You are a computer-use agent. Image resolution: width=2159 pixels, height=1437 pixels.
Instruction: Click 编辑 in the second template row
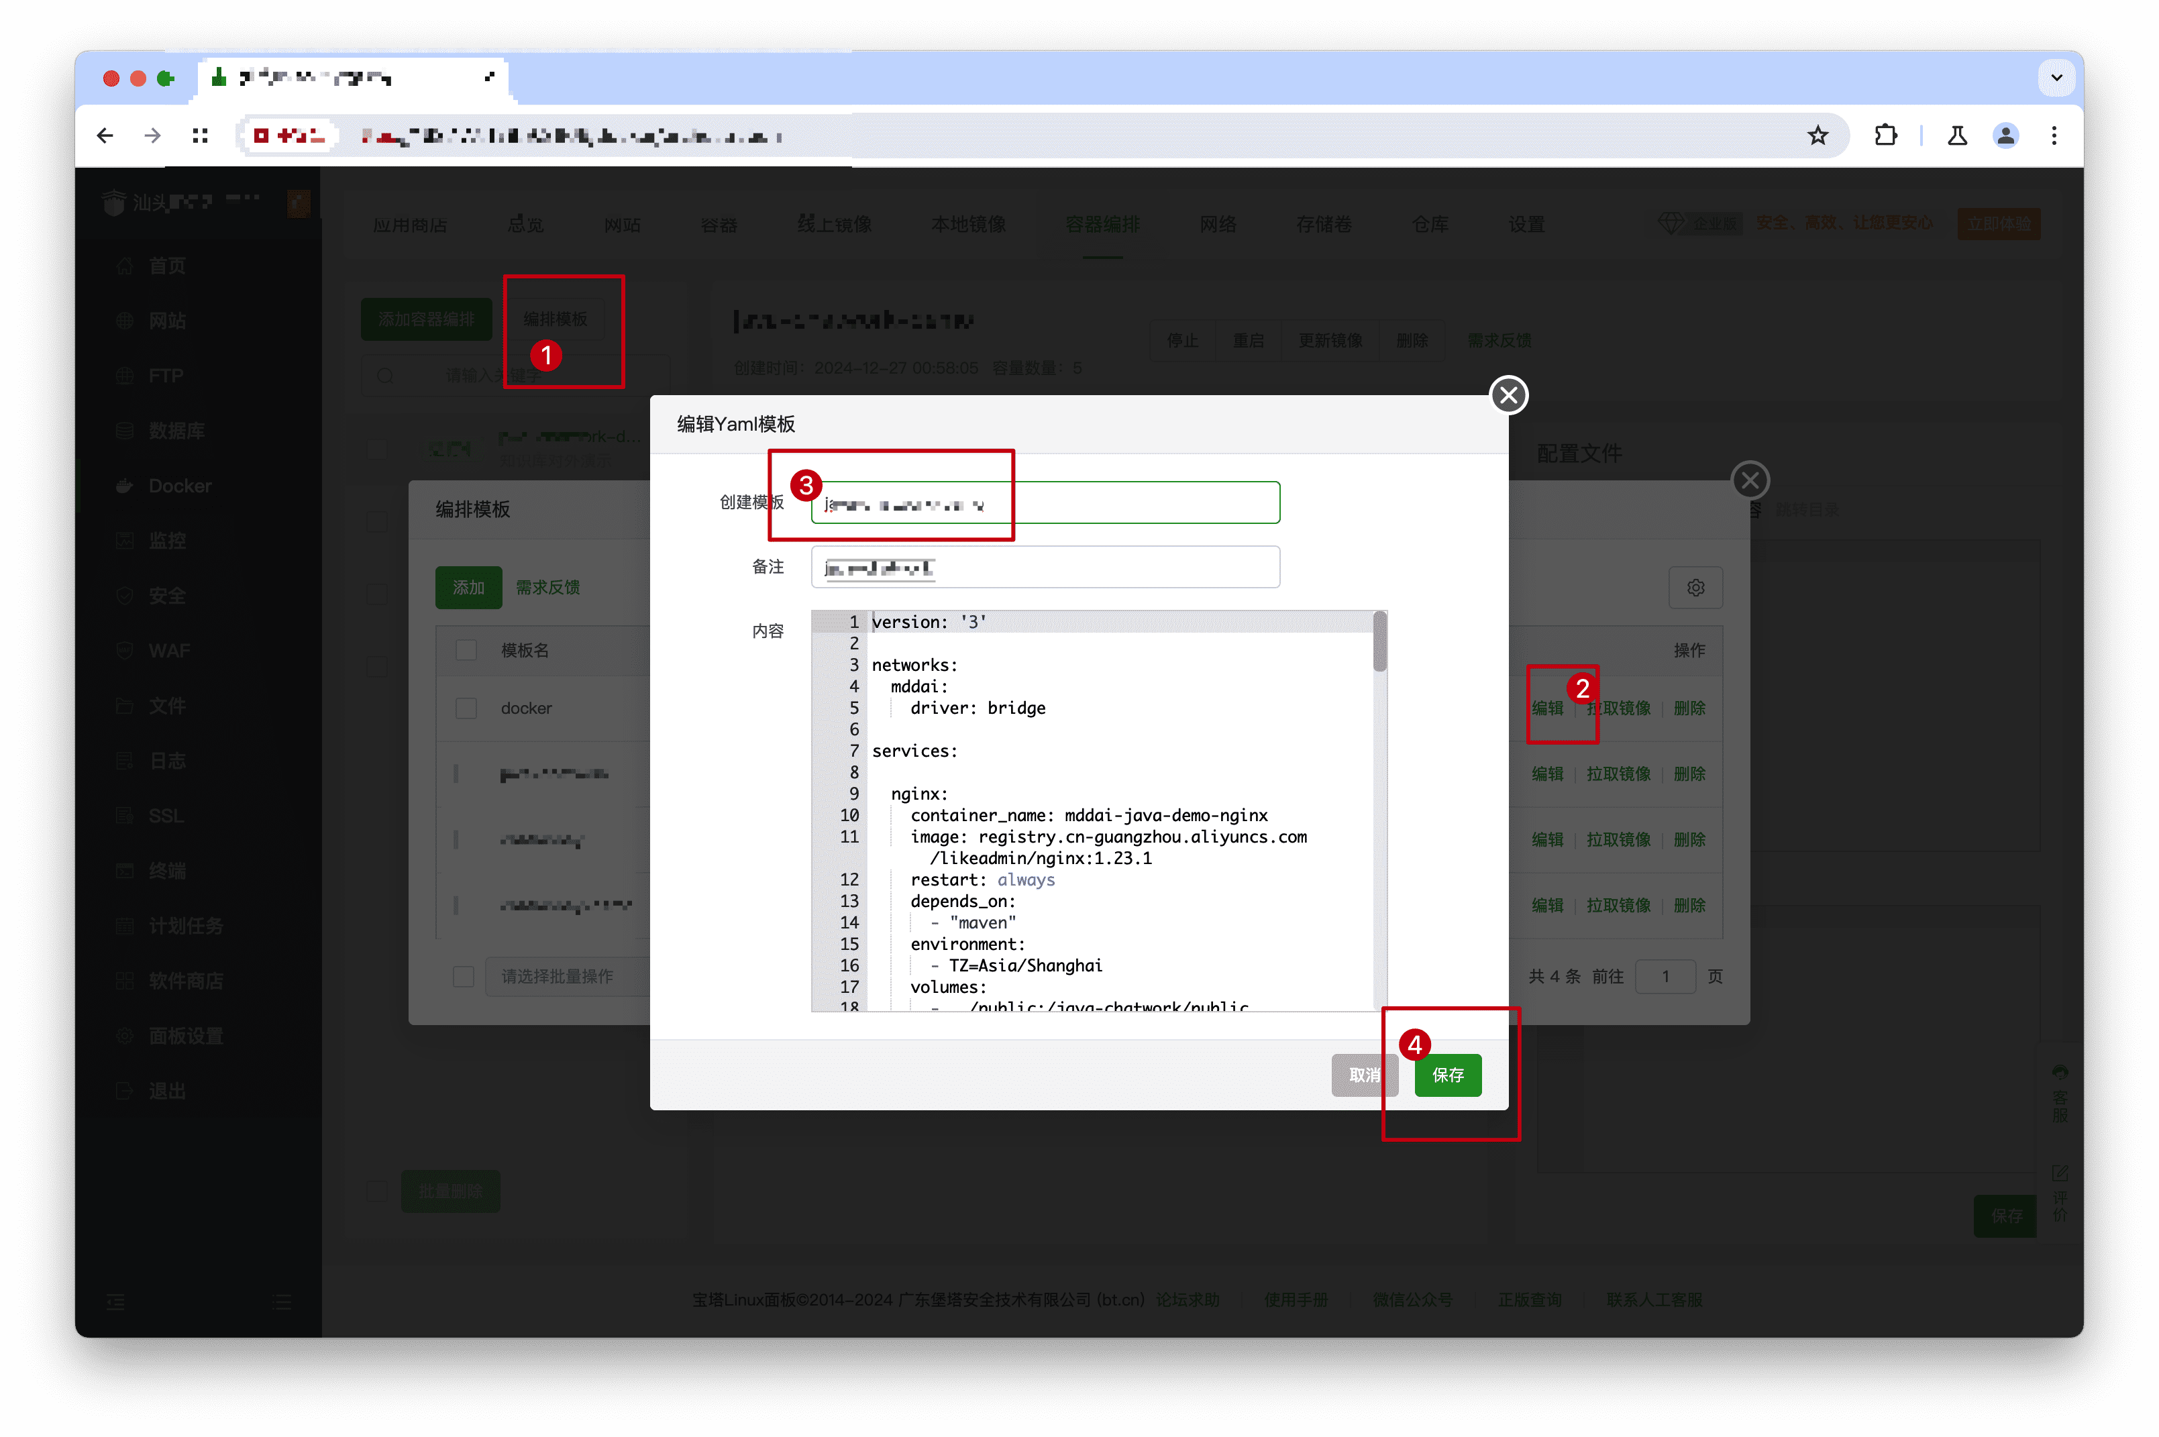pyautogui.click(x=1547, y=774)
